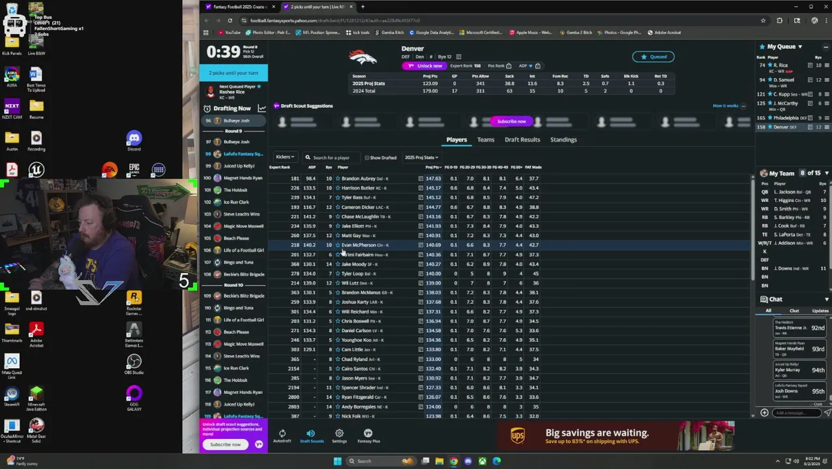Open Jake Moody player notes icon
This screenshot has width=832, height=469.
(421, 264)
